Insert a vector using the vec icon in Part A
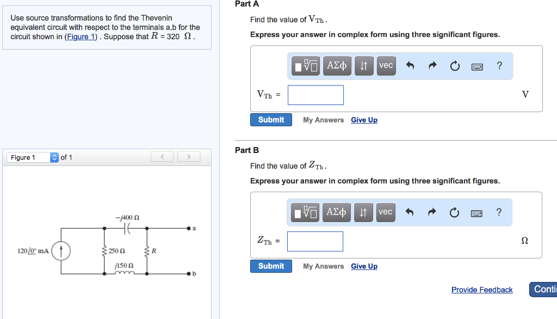The height and width of the screenshot is (319, 557). click(386, 65)
